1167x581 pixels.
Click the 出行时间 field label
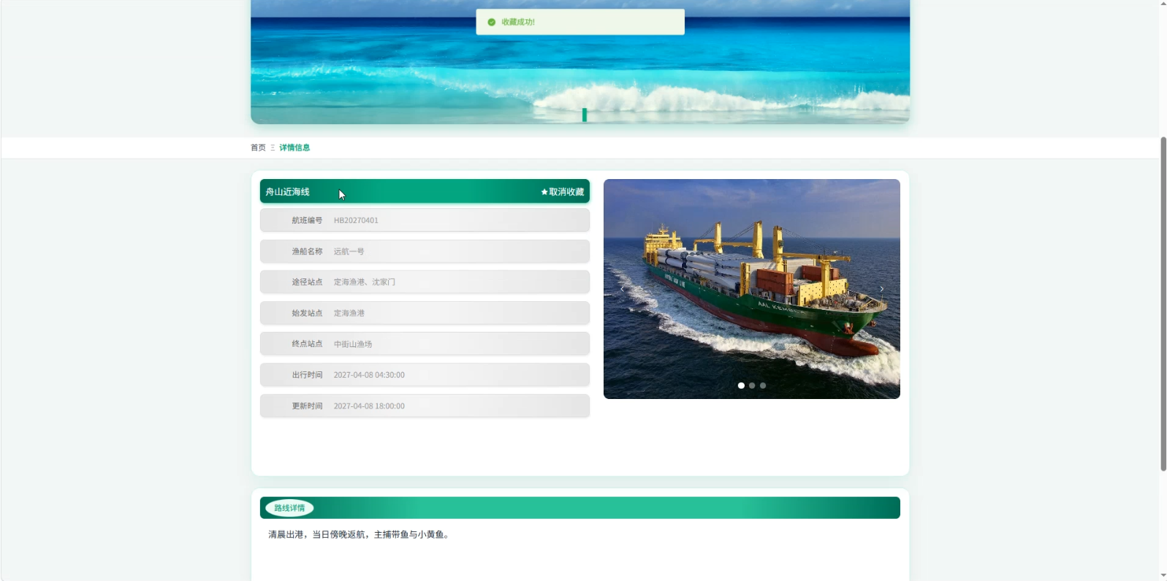click(307, 375)
